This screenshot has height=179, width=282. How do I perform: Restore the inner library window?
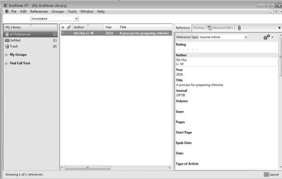[x=276, y=12]
